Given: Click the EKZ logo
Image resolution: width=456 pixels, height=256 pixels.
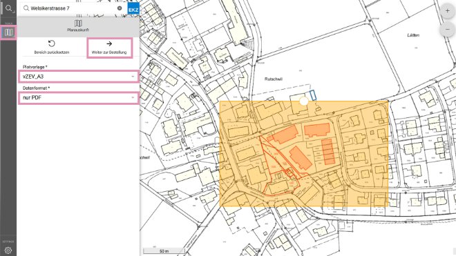Looking at the screenshot, I should (133, 9).
